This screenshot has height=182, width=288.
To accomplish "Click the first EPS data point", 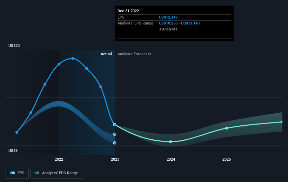I will (x=17, y=132).
